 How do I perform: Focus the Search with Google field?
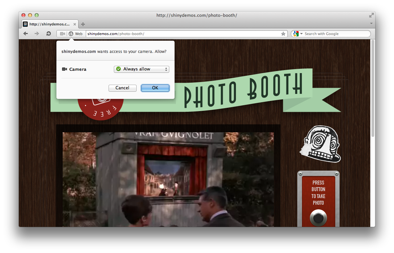point(335,34)
